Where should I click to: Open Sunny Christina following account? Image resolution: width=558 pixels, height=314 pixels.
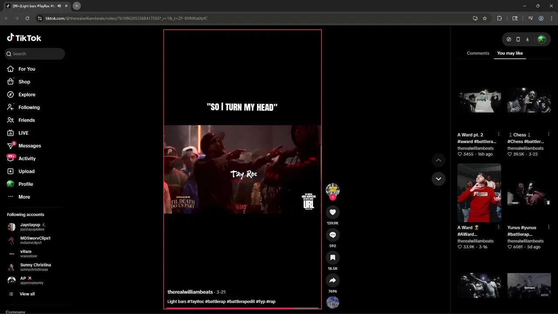(x=35, y=267)
